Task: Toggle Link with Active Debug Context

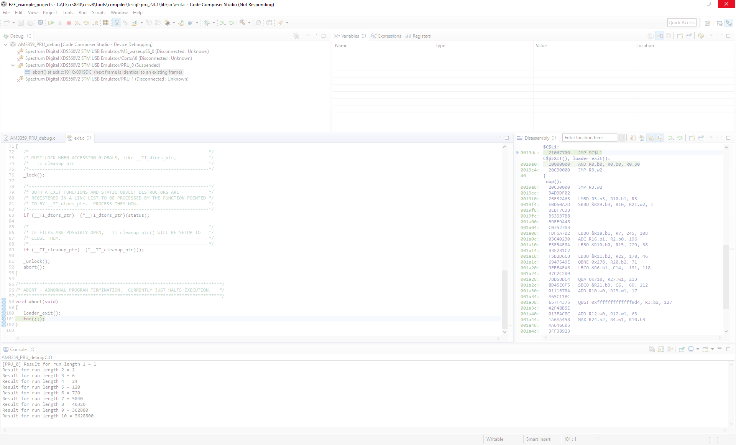Action: click(x=651, y=138)
